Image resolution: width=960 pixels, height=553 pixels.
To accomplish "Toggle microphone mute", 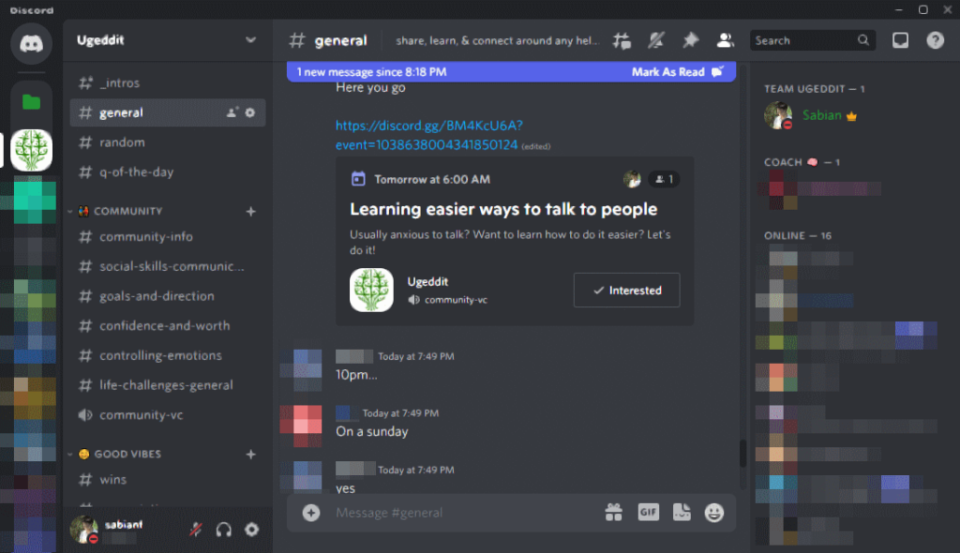I will (x=196, y=530).
